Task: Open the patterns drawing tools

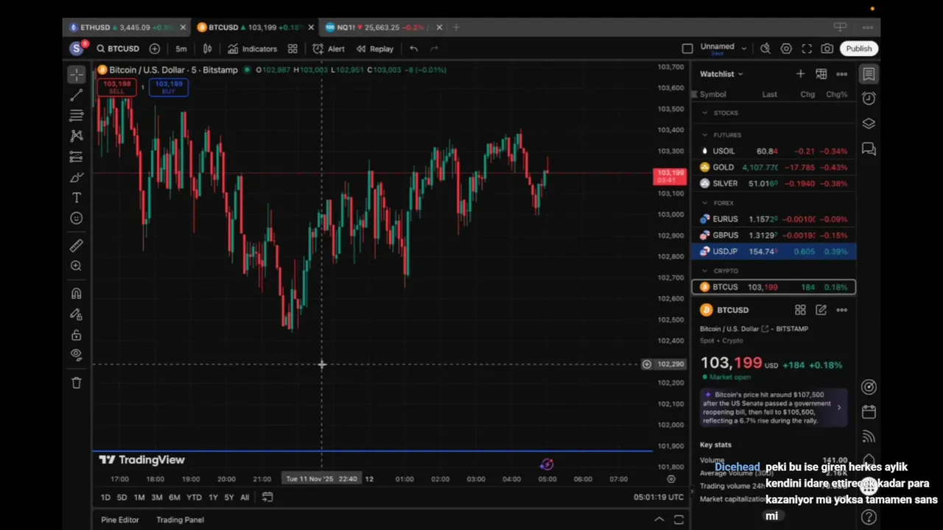Action: pyautogui.click(x=77, y=136)
